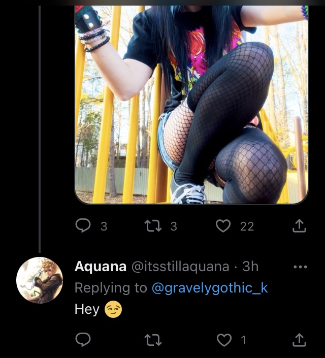
Task: Share the photo tweet
Action: click(299, 226)
